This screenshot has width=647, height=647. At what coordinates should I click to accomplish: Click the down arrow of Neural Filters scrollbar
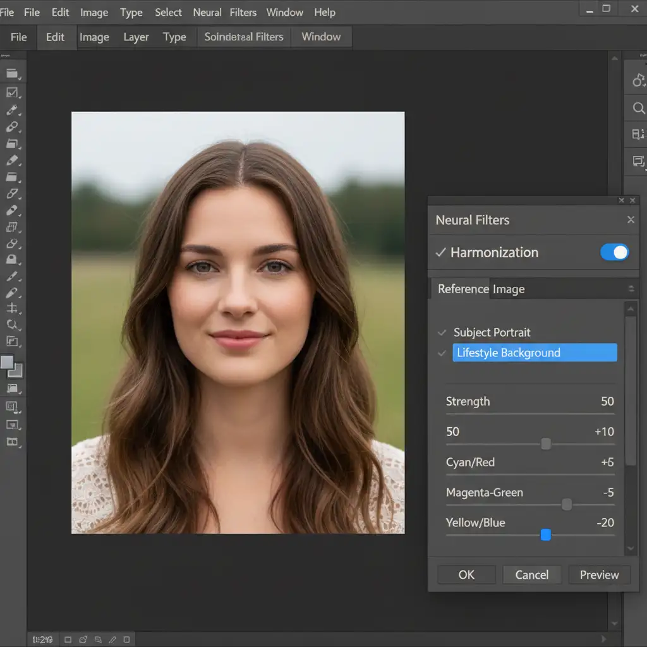[x=630, y=548]
